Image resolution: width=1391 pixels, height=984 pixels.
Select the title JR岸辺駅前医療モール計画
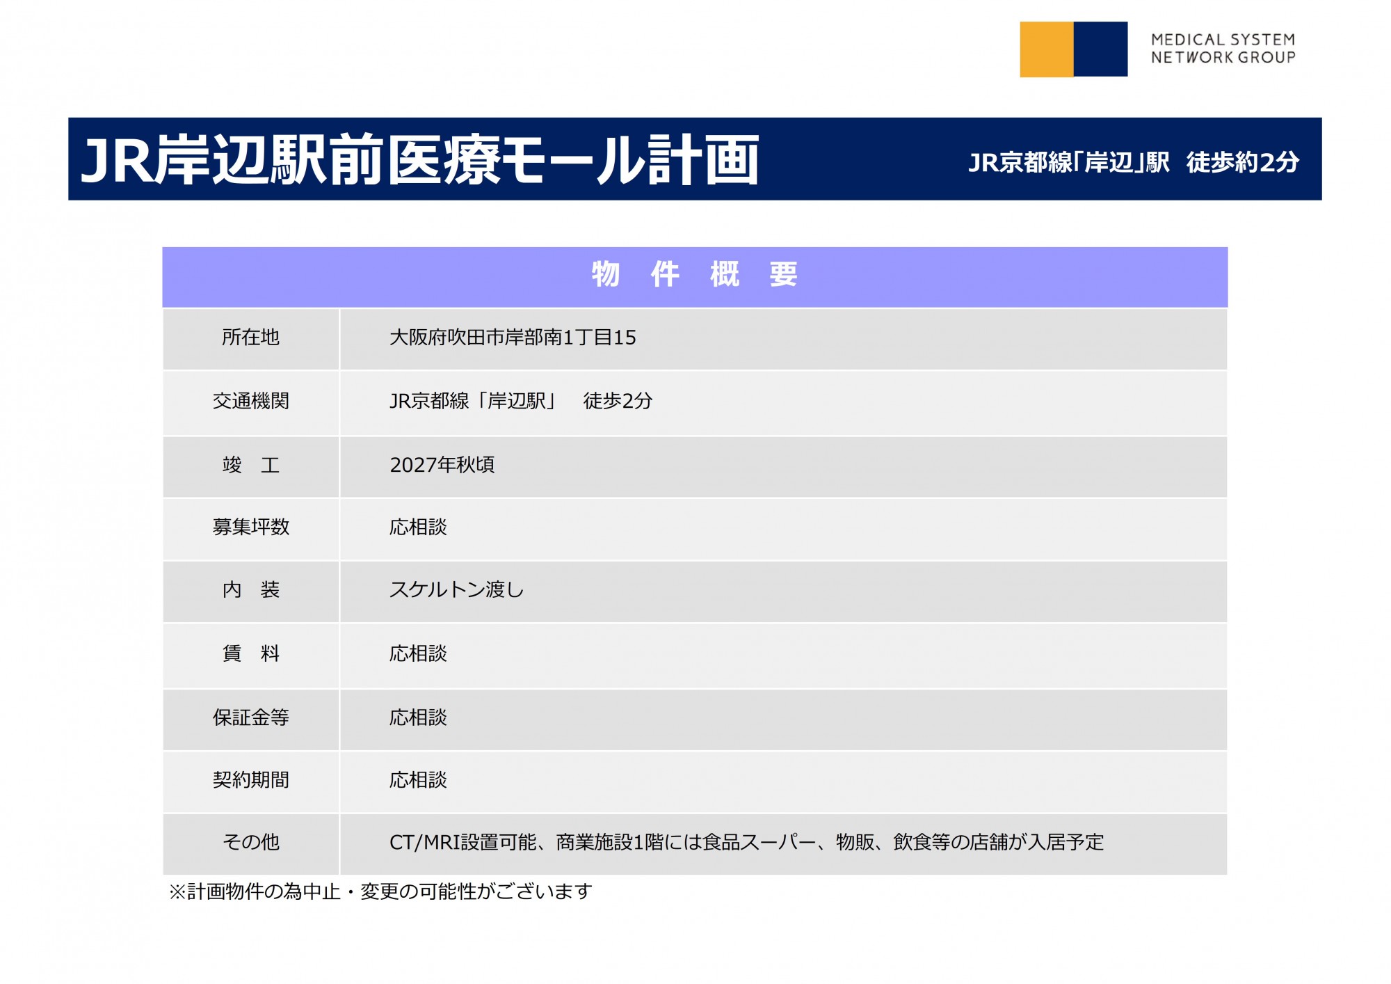click(x=420, y=160)
